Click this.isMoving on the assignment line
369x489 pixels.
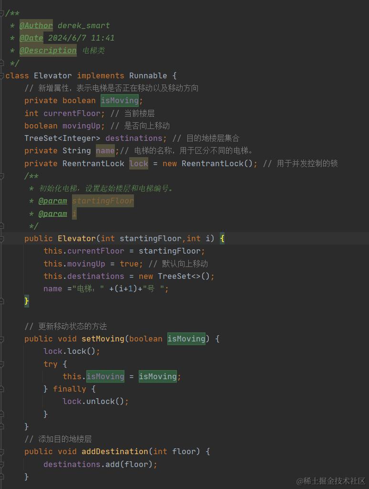point(93,376)
